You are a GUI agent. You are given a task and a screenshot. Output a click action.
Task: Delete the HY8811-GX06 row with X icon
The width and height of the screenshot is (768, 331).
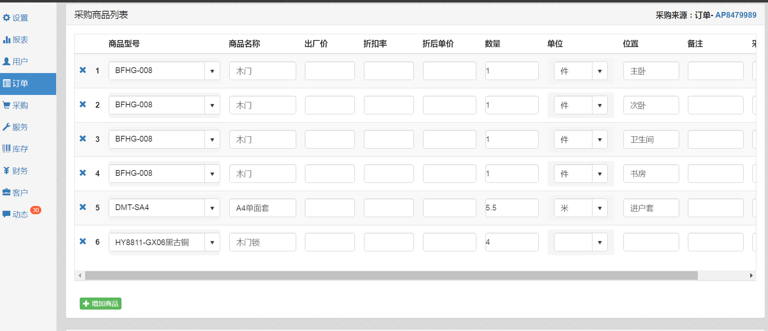coord(83,241)
